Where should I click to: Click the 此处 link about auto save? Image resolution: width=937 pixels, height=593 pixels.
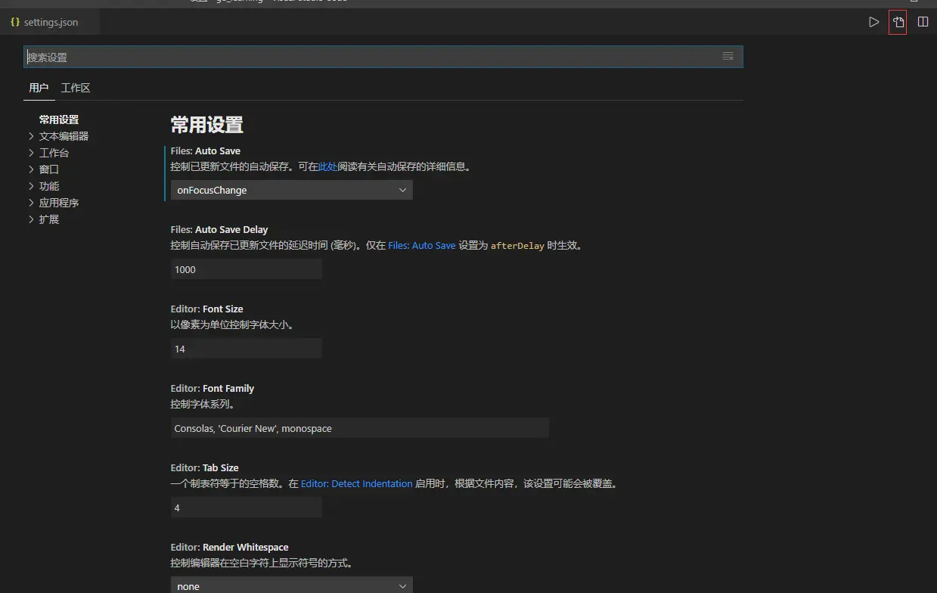327,166
